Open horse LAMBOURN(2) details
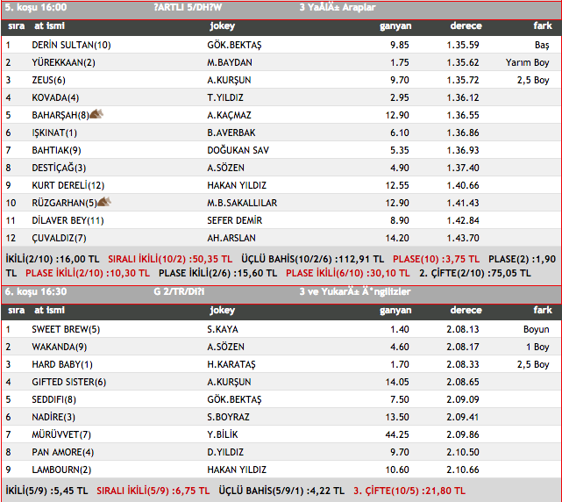562x502 pixels. click(61, 470)
